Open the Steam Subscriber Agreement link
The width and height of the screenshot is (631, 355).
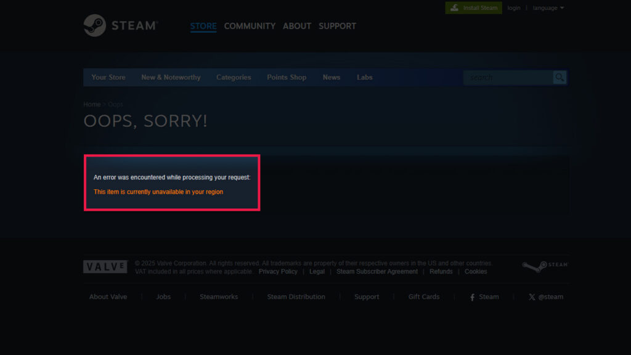coord(377,272)
